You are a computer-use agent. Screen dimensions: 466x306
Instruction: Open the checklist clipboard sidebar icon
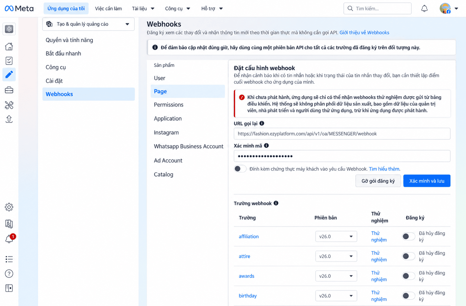coord(9,61)
